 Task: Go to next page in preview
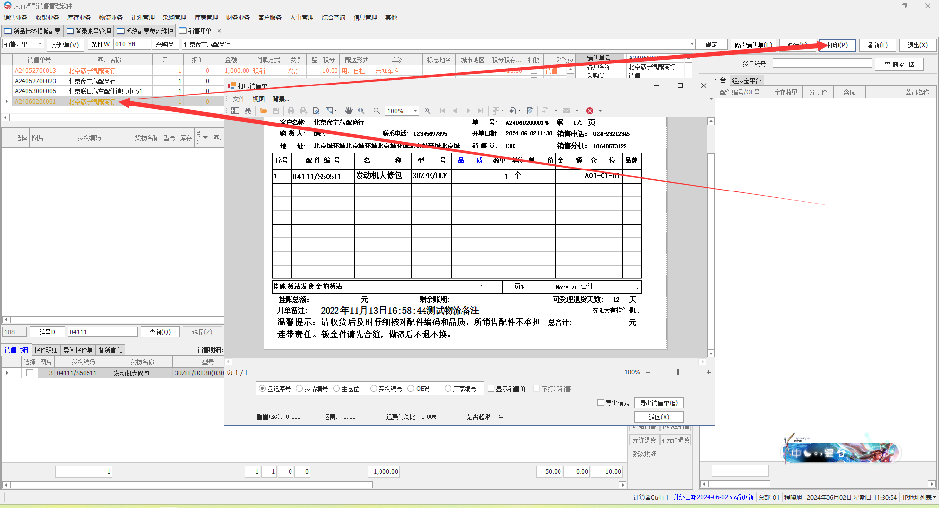pyautogui.click(x=468, y=111)
